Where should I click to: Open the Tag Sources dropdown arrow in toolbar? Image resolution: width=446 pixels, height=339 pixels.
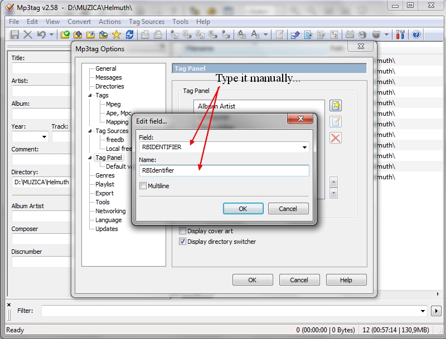(386, 35)
